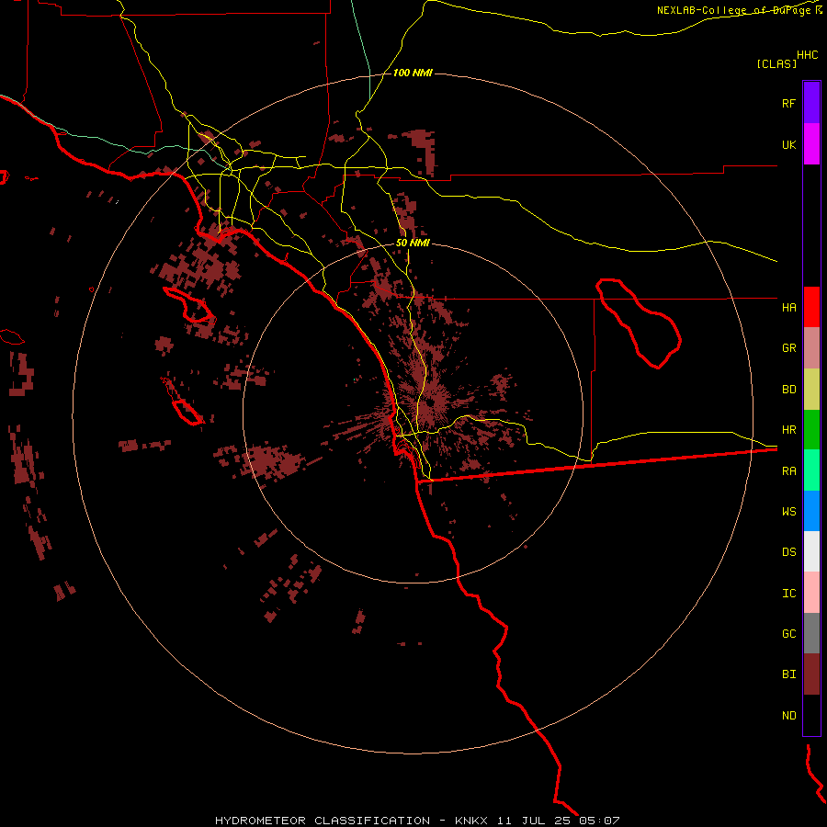Viewport: 827px width, 827px height.
Task: Click the RA legend label
Action: 788,470
